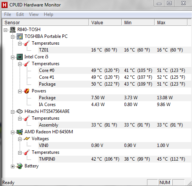Click the TOSHIBA Portable PC motherboard icon
The image size is (192, 186).
tap(20, 36)
